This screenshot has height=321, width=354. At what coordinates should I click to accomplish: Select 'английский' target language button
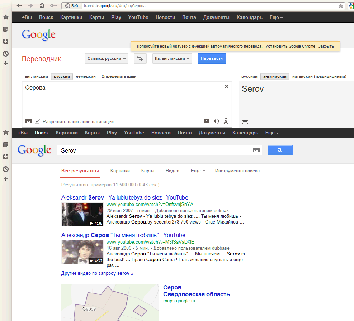(275, 76)
